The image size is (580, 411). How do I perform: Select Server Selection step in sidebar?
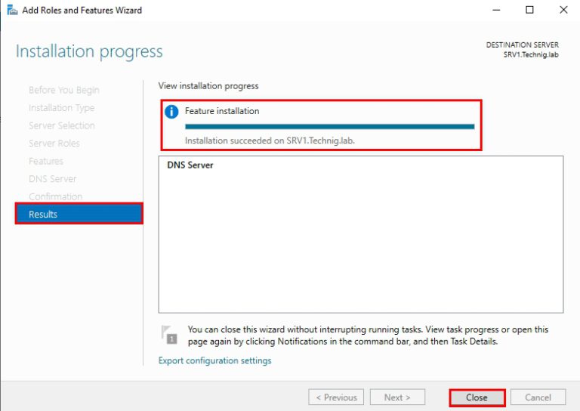62,125
